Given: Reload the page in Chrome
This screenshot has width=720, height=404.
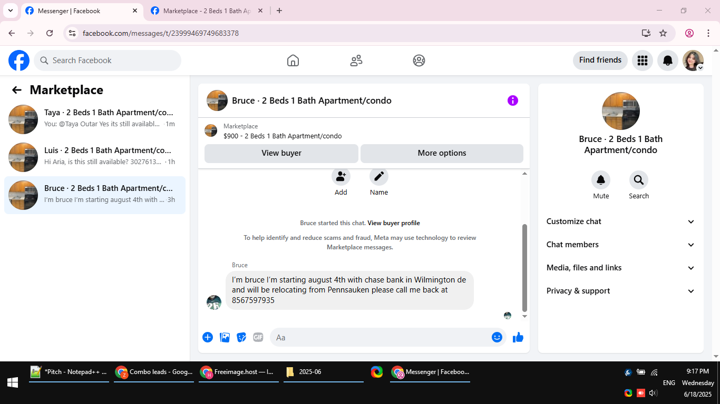Looking at the screenshot, I should coord(50,33).
